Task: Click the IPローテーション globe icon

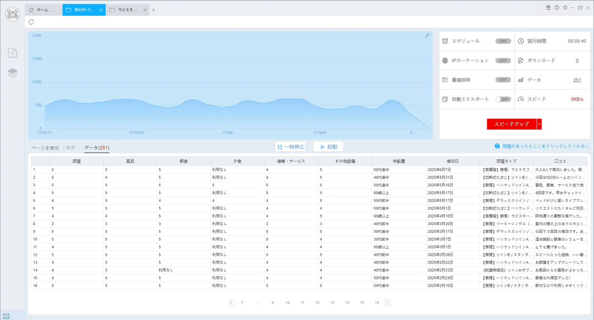Action: tap(445, 60)
